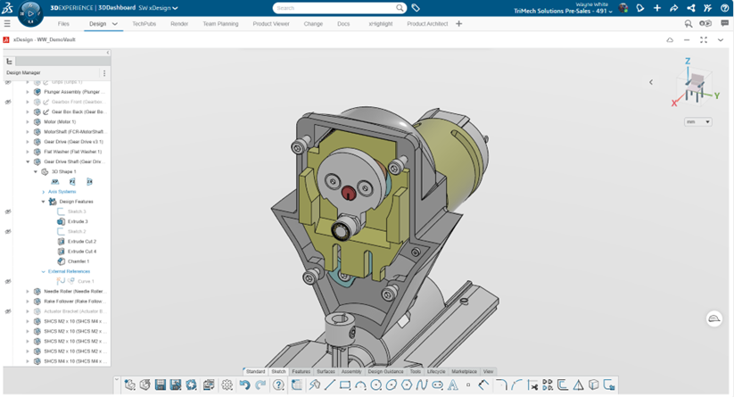This screenshot has height=397, width=734.
Task: Toggle visibility eye for Needle Roller
Action: tap(8, 291)
